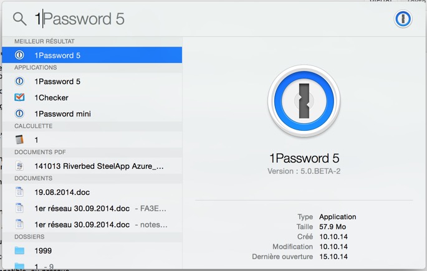The height and width of the screenshot is (271, 427).
Task: Click the CALCULETTE section header
Action: [34, 126]
